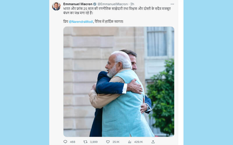Image resolution: width=233 pixels, height=145 pixels.
Task: Click the @NarendraModi mention link
Action: [82, 22]
